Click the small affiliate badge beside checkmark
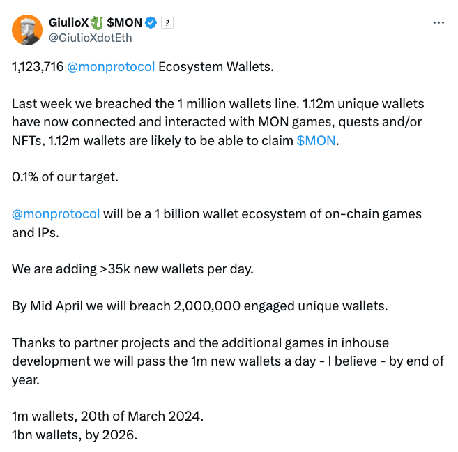 [167, 22]
